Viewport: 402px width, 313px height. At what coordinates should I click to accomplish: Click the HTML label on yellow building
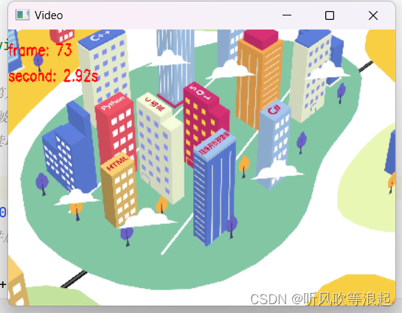[x=117, y=163]
